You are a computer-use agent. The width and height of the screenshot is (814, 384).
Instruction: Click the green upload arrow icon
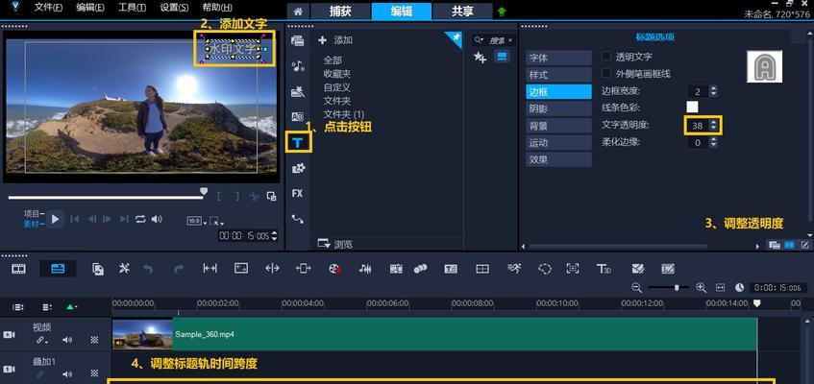click(502, 12)
